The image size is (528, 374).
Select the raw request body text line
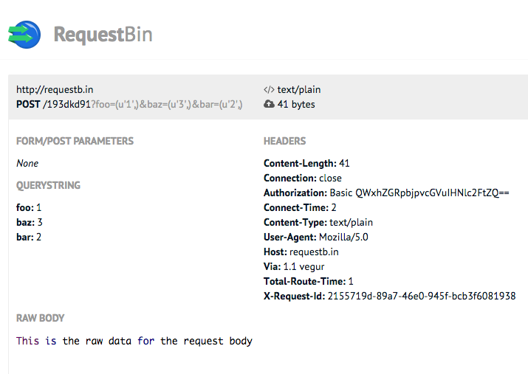click(134, 341)
